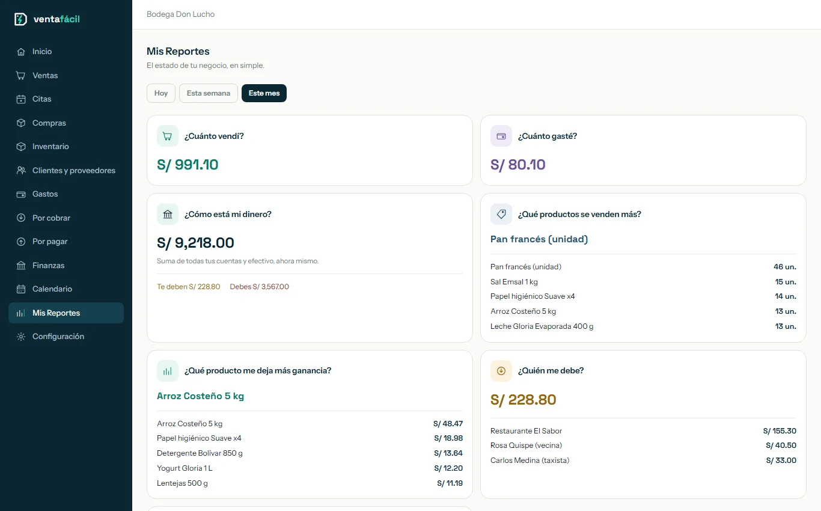Click the S/ 9,218.00 money balance

pyautogui.click(x=195, y=243)
